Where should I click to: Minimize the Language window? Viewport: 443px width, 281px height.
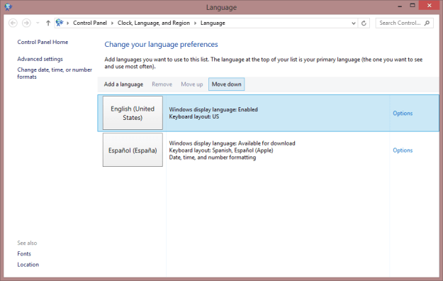pos(400,6)
